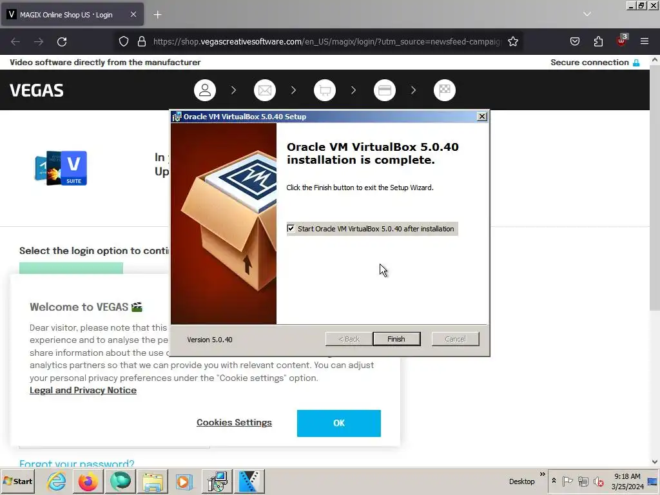
Task: Click Finish in the VirtualBox Setup dialog
Action: click(396, 339)
